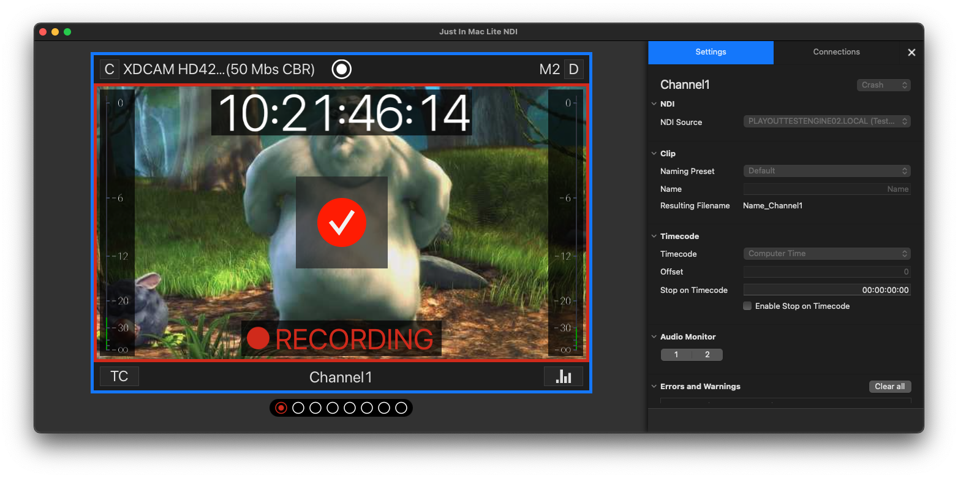Click the clip Name input field
This screenshot has height=478, width=958.
coord(827,189)
